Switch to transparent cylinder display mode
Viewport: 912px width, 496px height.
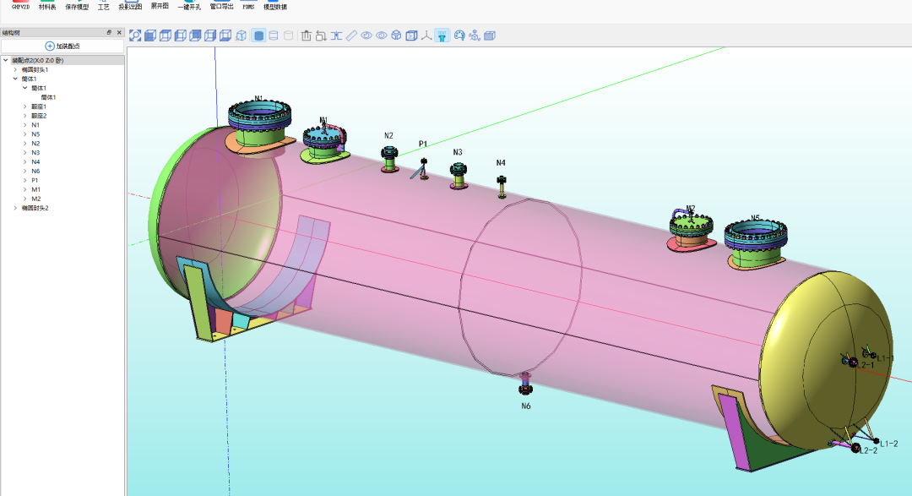coord(274,35)
